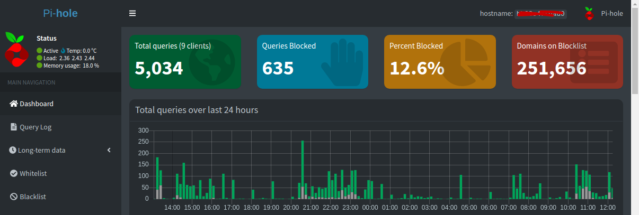Click the Query Log file icon
The image size is (639, 215).
pyautogui.click(x=14, y=127)
